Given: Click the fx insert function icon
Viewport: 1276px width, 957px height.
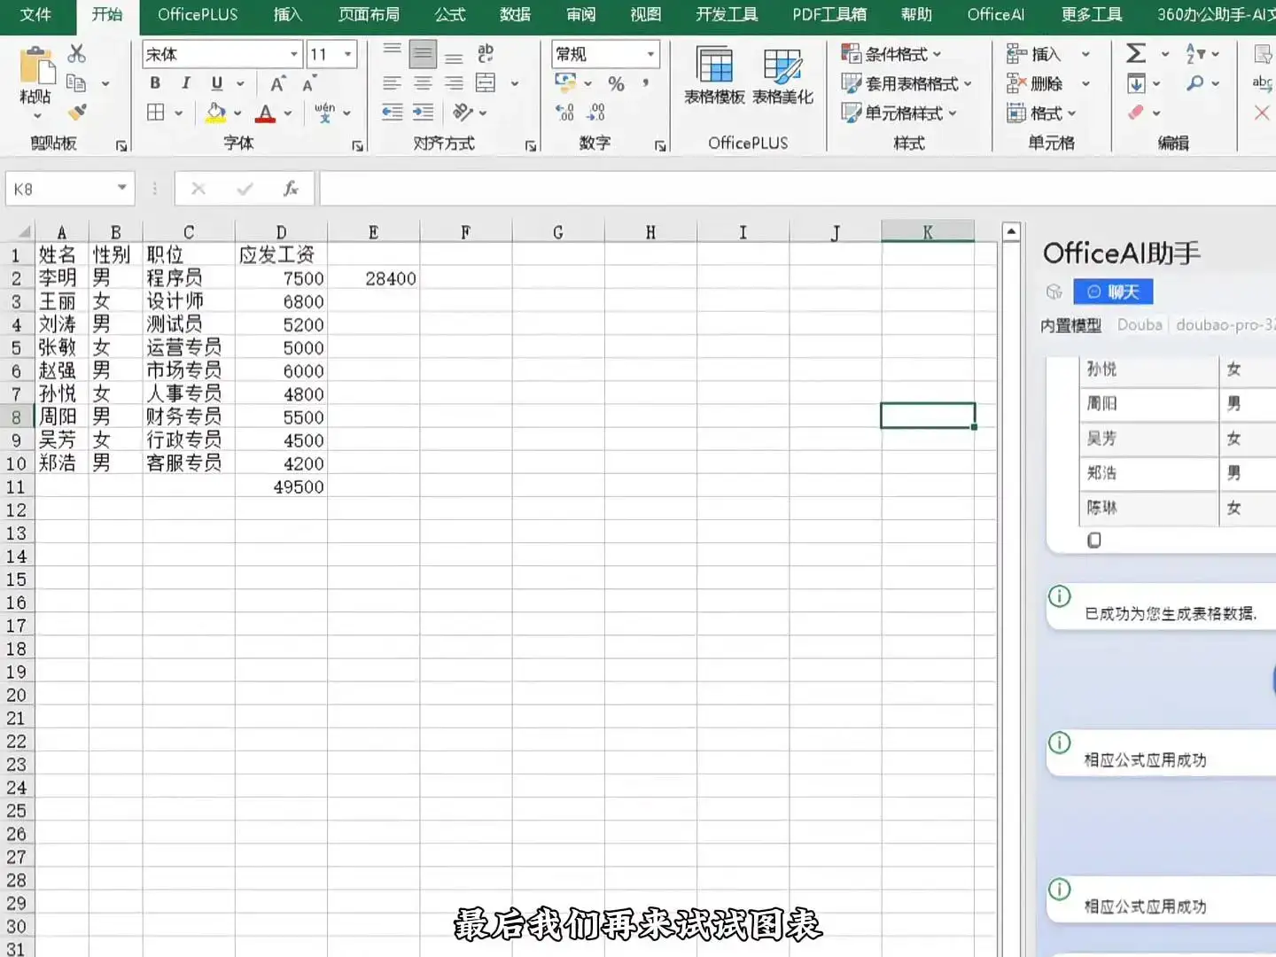Looking at the screenshot, I should (291, 188).
